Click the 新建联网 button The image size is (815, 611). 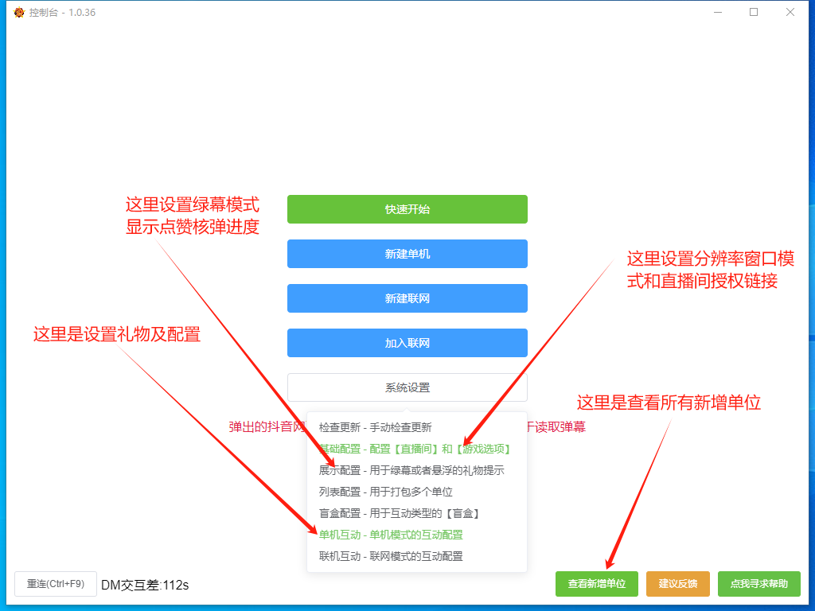407,298
